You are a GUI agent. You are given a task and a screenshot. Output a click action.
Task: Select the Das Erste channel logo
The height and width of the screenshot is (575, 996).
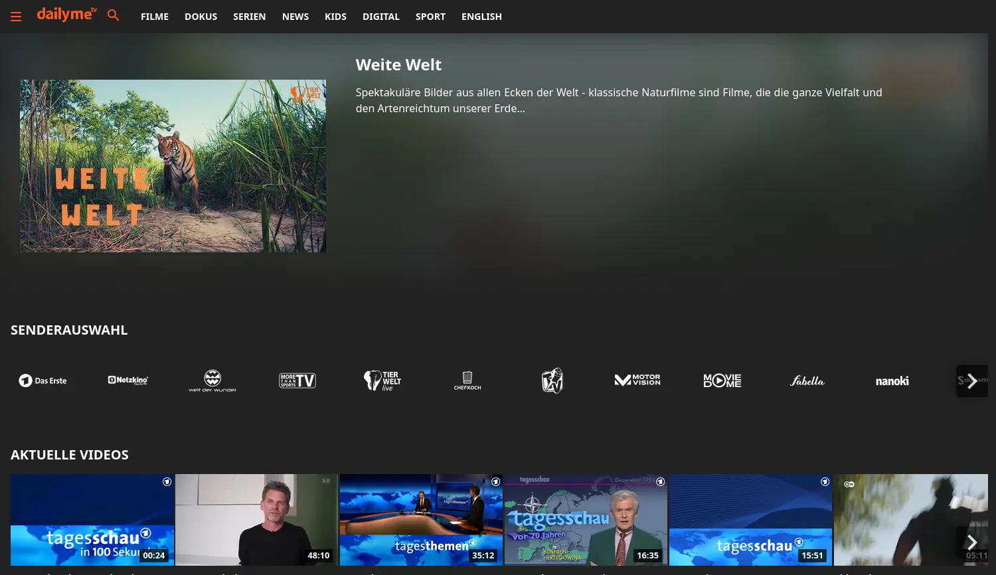click(x=42, y=380)
